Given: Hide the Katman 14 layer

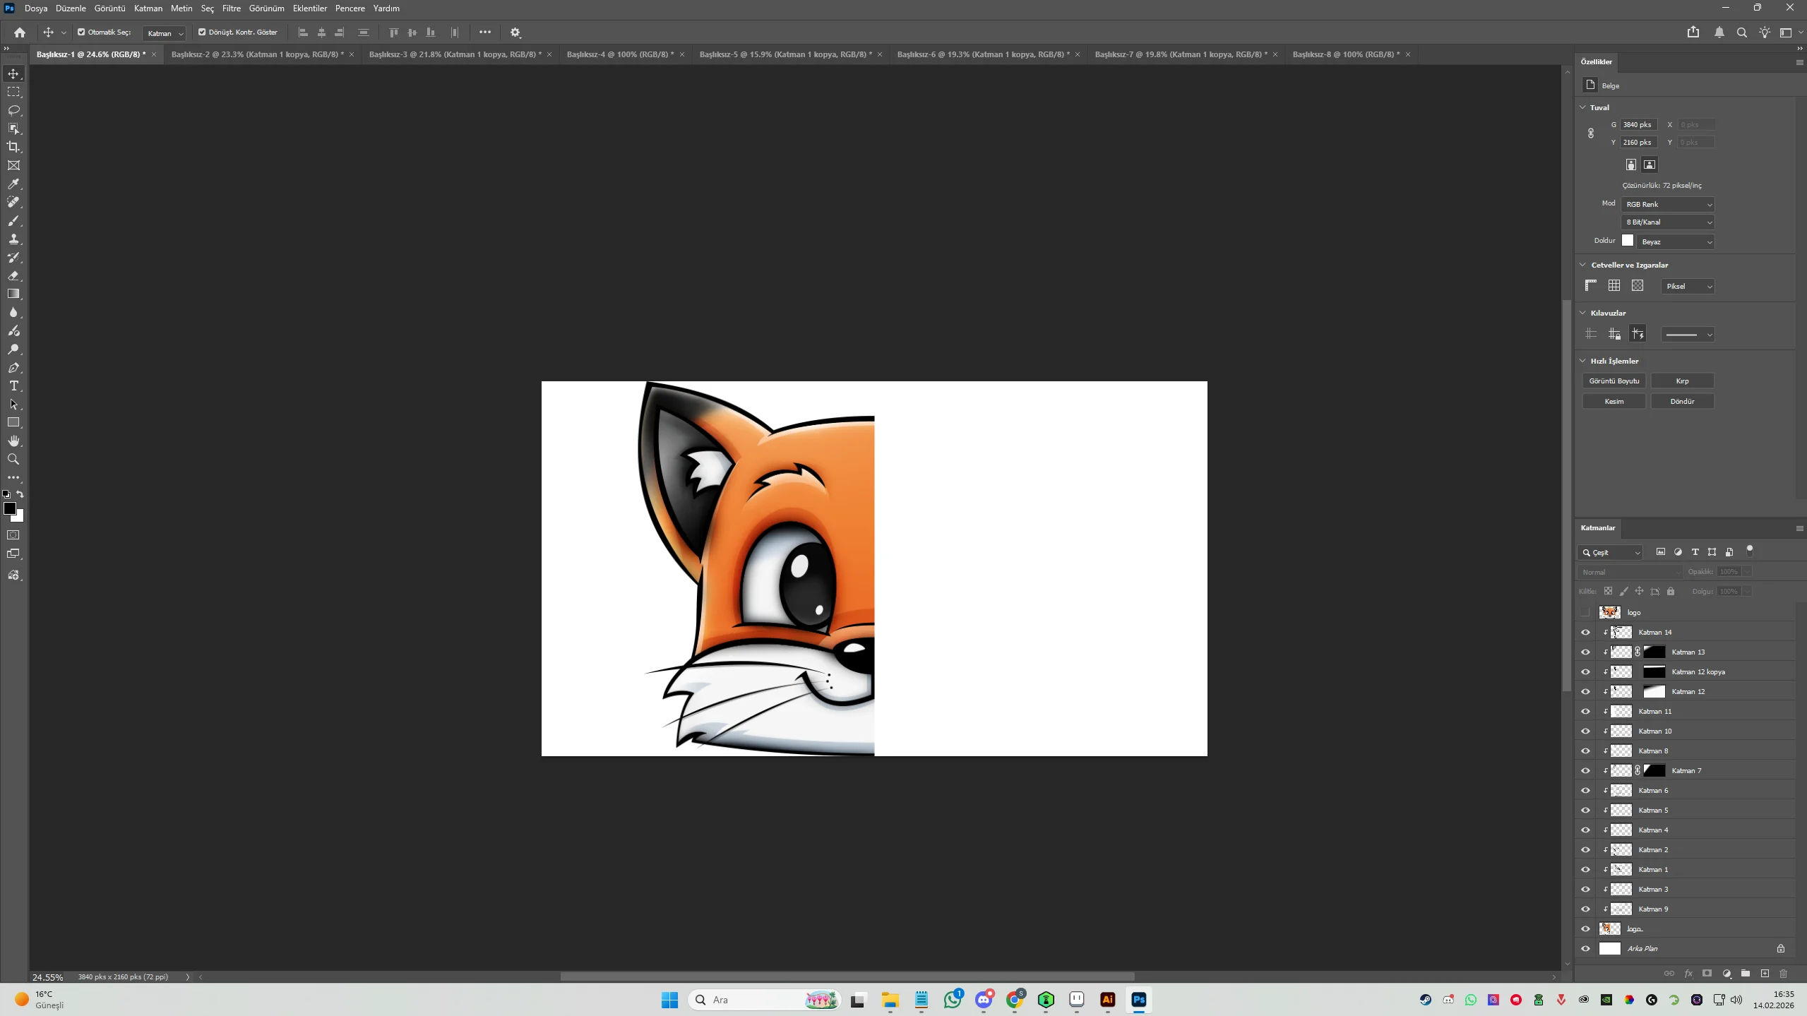Looking at the screenshot, I should click(1585, 633).
